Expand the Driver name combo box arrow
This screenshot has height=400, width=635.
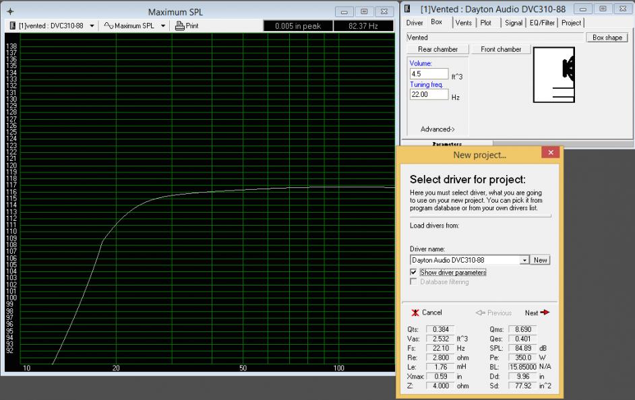[525, 260]
